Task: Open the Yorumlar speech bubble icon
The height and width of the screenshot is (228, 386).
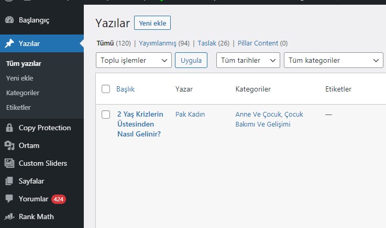Action: 9,199
